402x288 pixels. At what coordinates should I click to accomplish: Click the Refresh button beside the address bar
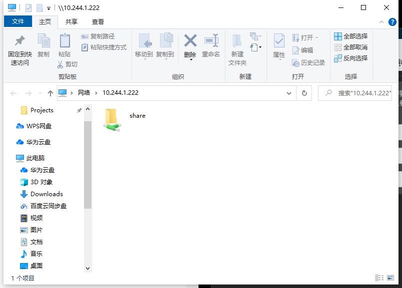(304, 93)
